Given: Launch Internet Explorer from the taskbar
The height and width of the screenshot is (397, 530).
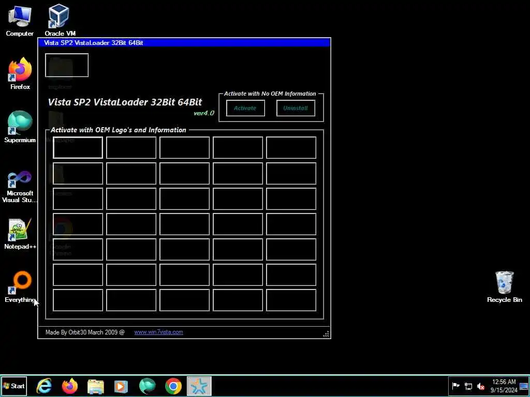Looking at the screenshot, I should 44,386.
